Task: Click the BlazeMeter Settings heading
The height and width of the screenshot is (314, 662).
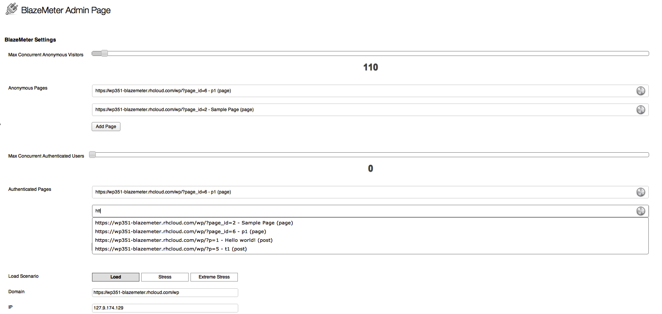Action: point(30,40)
